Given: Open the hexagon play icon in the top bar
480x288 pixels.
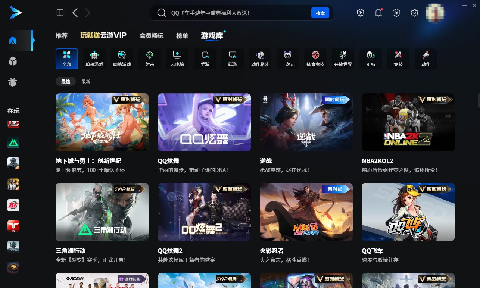Looking at the screenshot, I should point(360,13).
